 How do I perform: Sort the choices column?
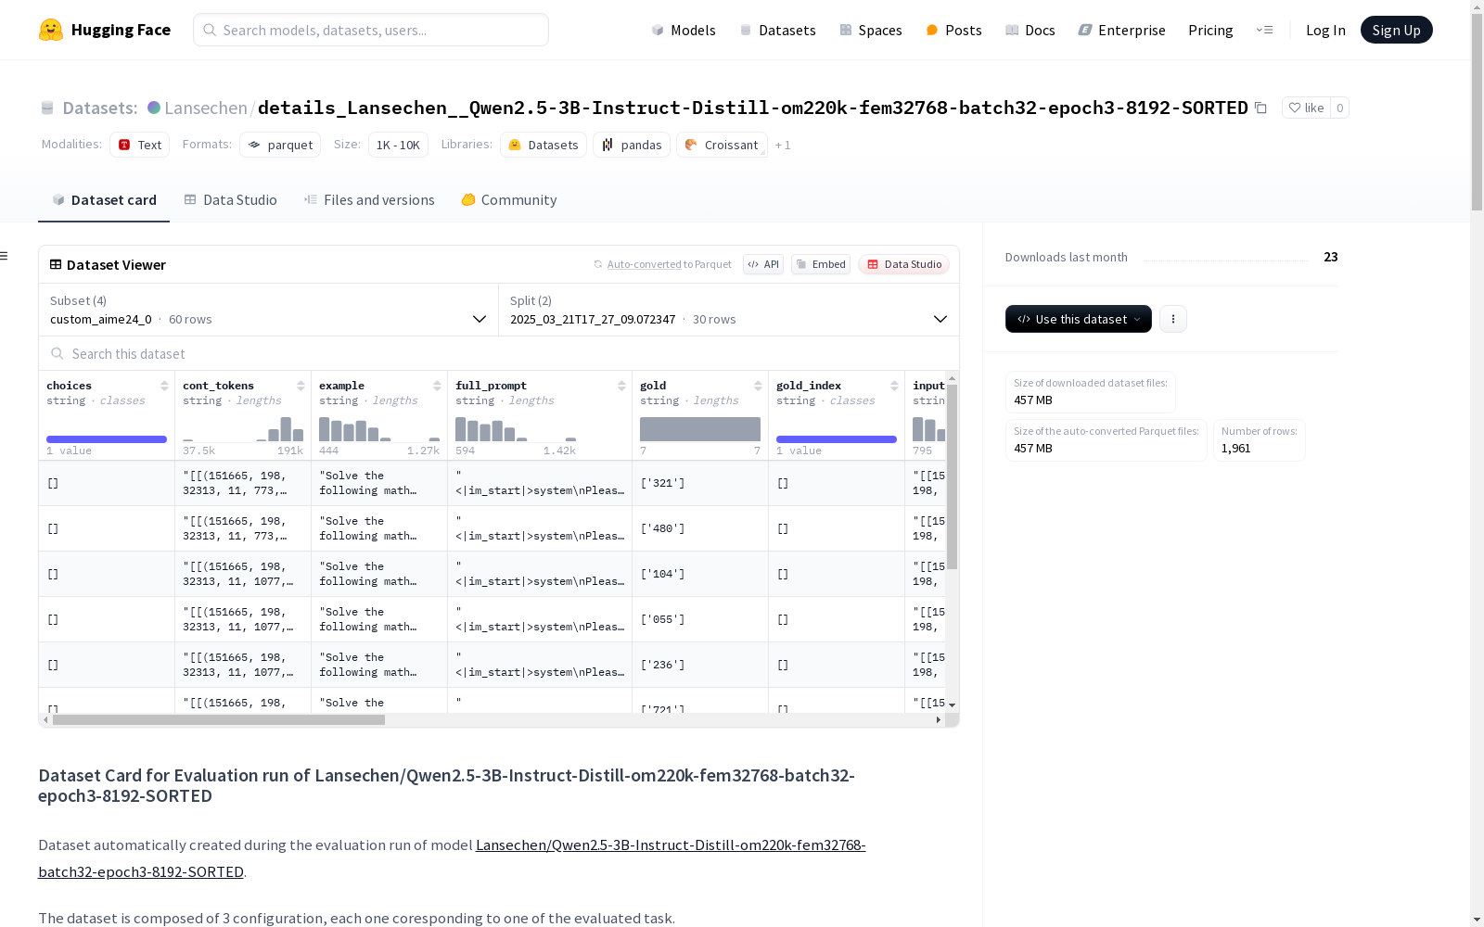[164, 386]
